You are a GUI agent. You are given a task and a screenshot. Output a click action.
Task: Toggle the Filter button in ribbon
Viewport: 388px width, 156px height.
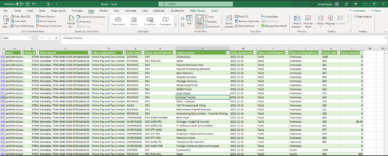(199, 20)
